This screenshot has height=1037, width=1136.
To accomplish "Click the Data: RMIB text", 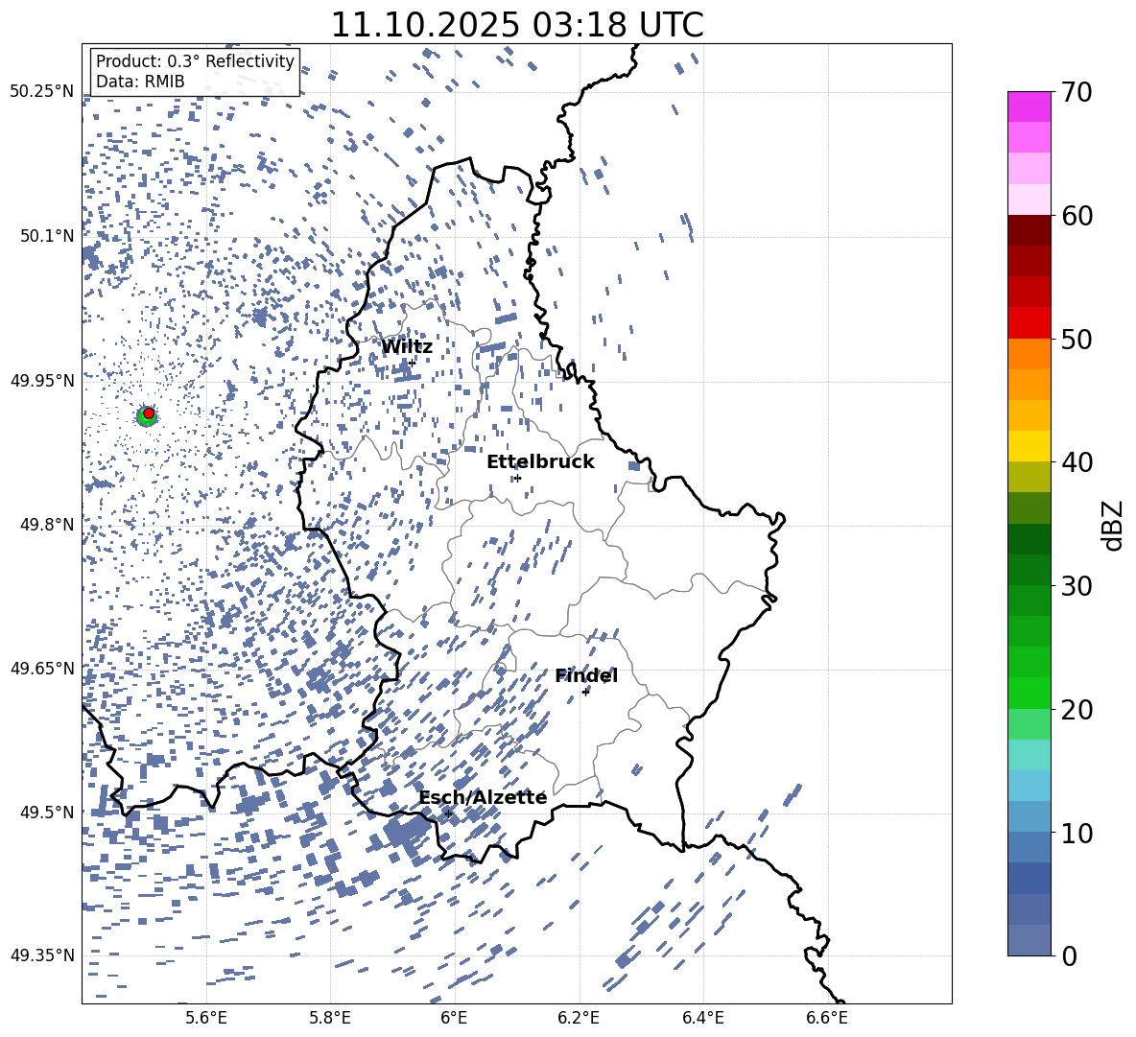I will 140,82.
